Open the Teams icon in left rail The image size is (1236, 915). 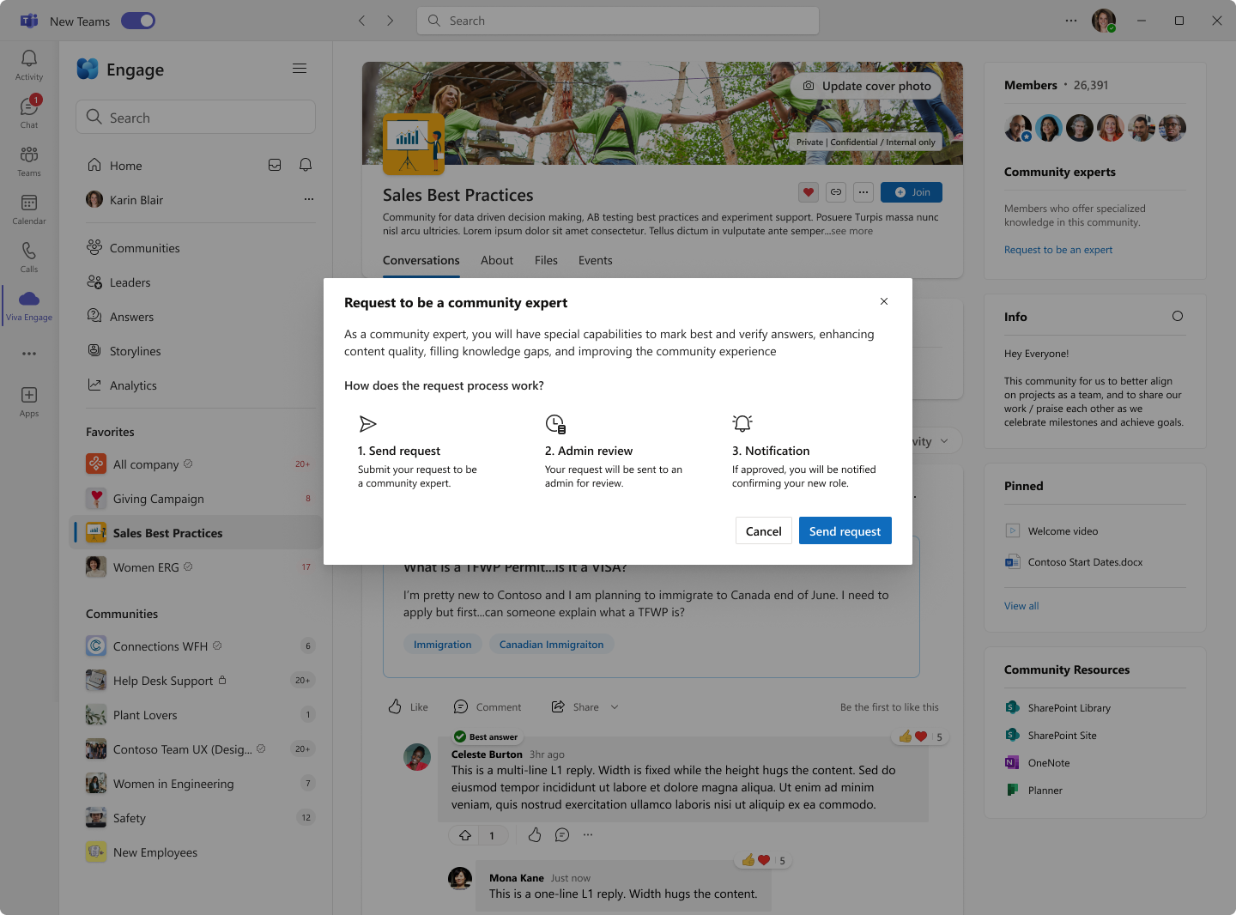tap(29, 161)
